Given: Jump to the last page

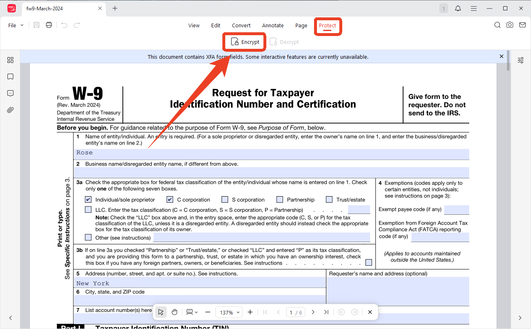Looking at the screenshot, I should [x=326, y=312].
